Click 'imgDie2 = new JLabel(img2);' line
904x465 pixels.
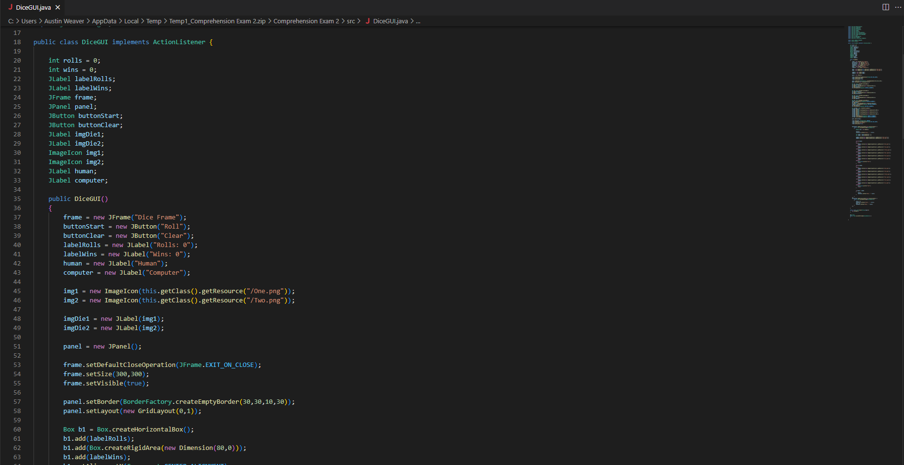pos(114,328)
